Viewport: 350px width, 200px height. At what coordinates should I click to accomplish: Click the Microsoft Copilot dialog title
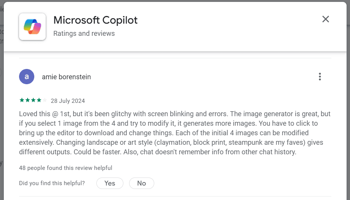coord(95,20)
